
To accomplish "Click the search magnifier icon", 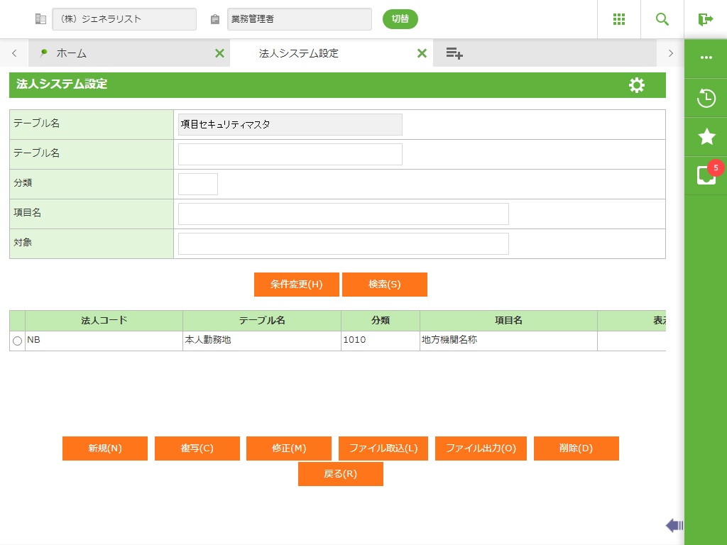I will pos(662,19).
